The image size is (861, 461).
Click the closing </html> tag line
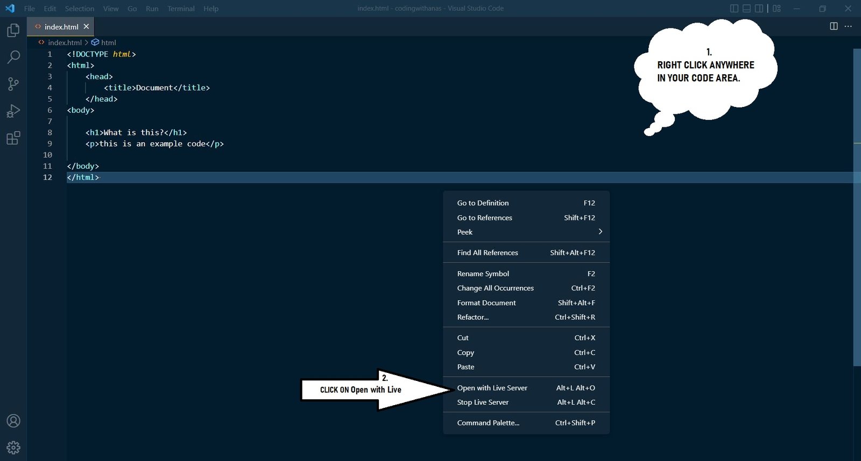tap(83, 177)
